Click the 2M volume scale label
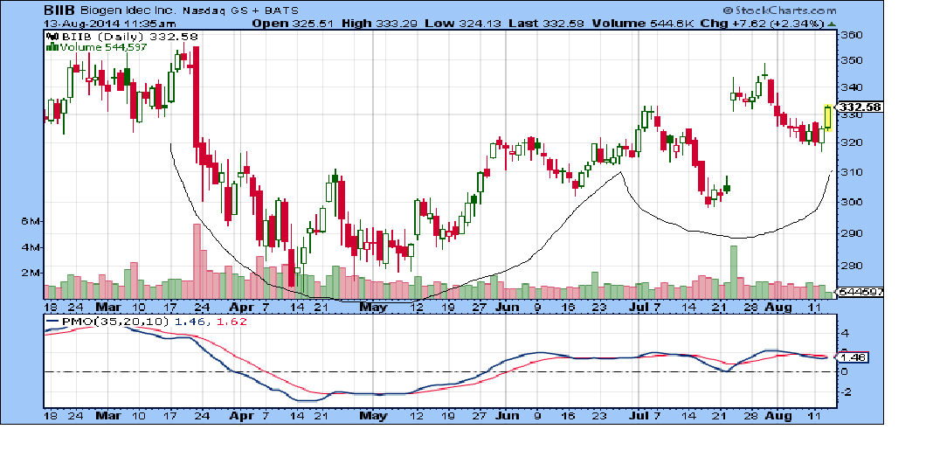This screenshot has height=457, width=933. point(31,274)
